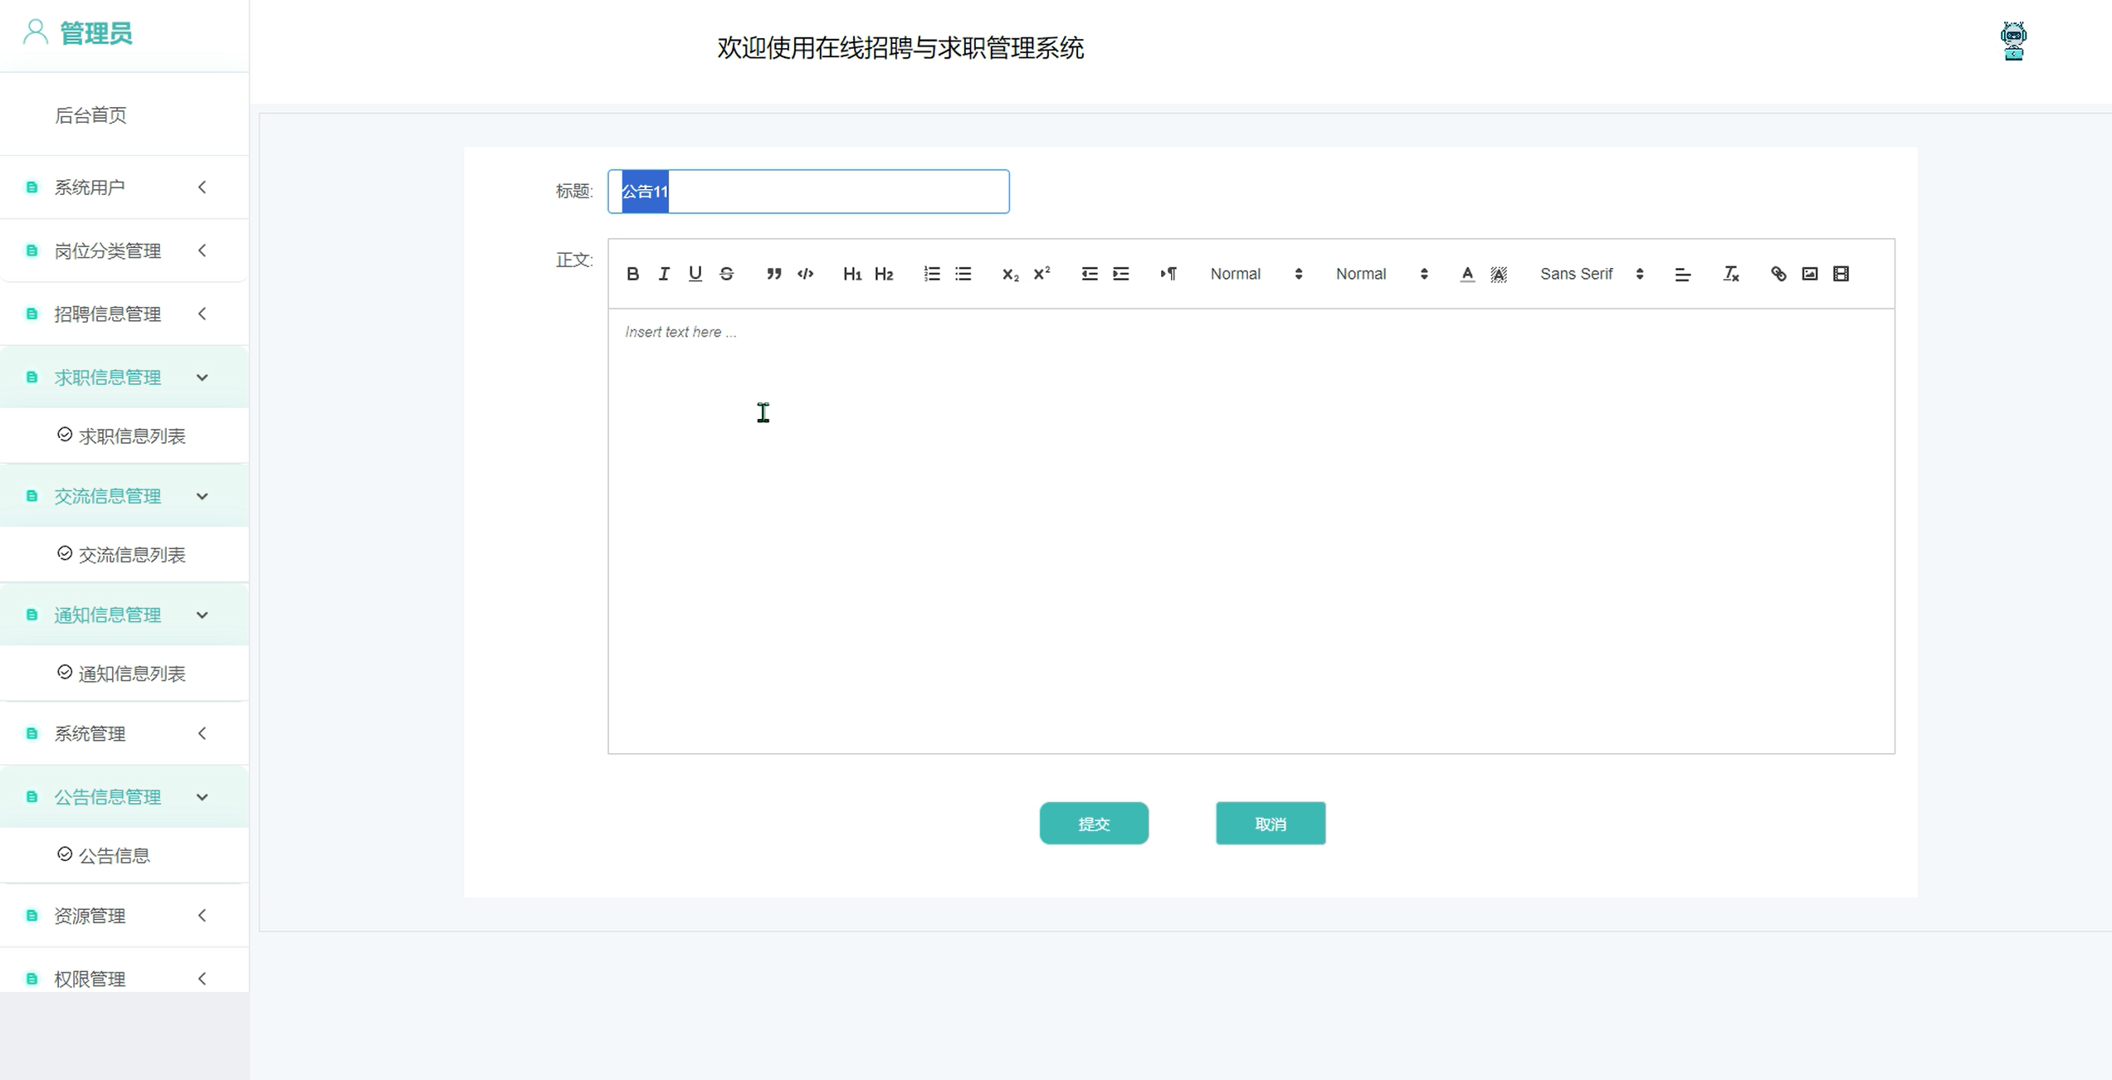Viewport: 2112px width, 1080px height.
Task: Pick a text color
Action: (1466, 274)
